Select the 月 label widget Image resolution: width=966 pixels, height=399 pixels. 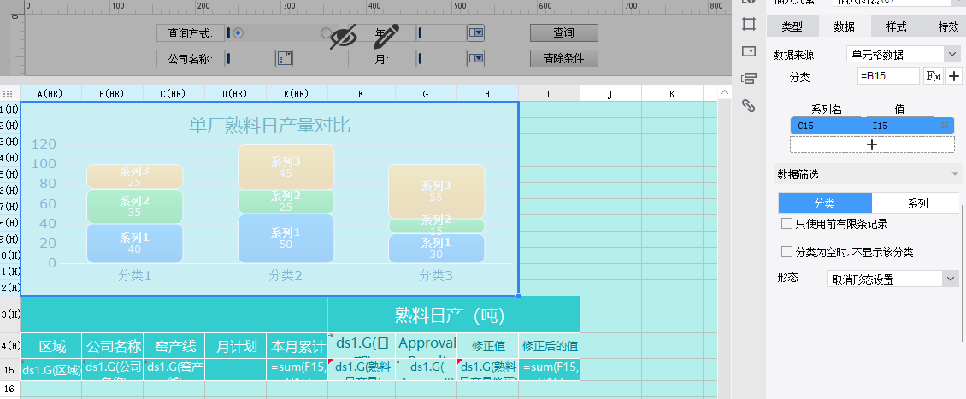[x=381, y=58]
